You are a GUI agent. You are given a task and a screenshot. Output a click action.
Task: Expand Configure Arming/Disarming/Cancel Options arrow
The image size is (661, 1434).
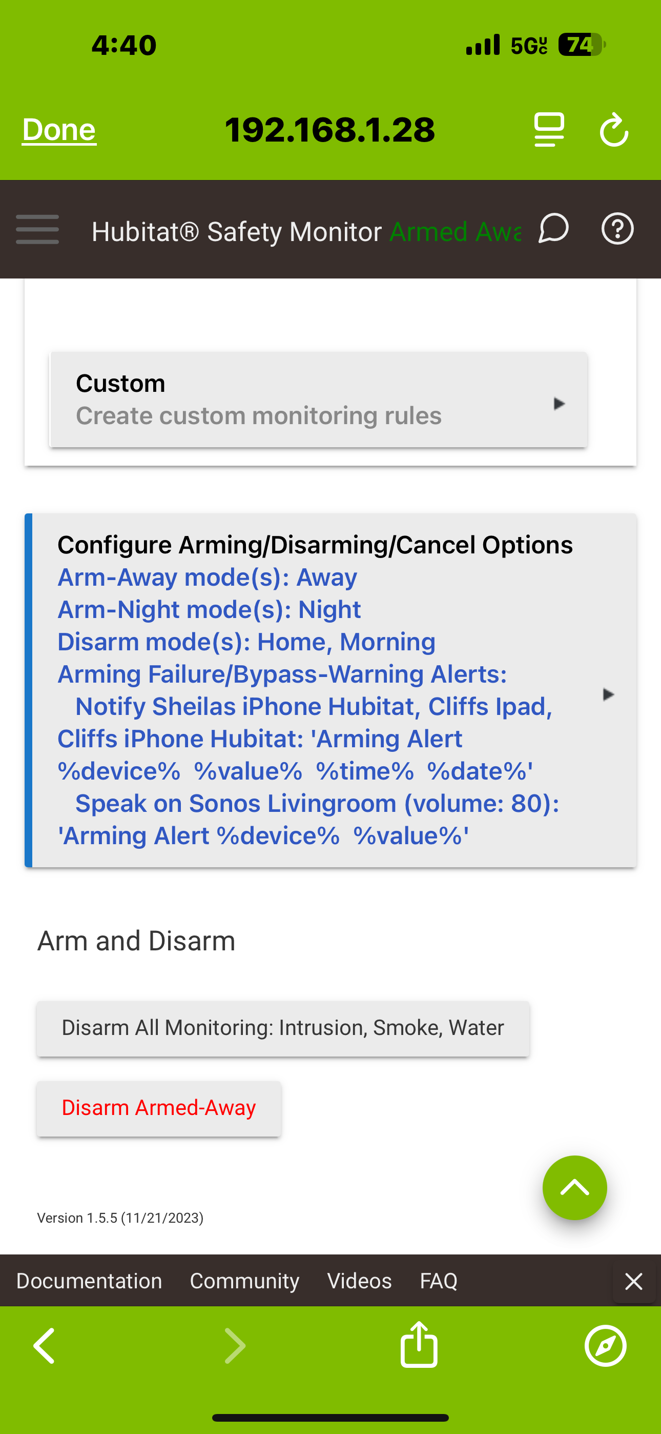point(608,694)
